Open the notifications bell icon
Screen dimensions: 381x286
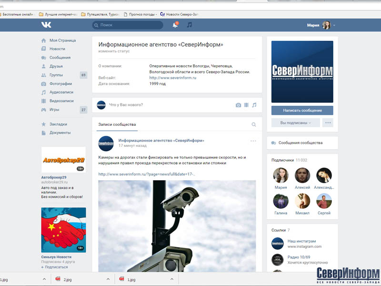click(x=175, y=25)
